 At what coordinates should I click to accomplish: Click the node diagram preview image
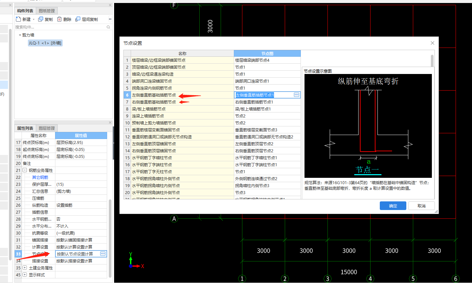click(x=368, y=126)
